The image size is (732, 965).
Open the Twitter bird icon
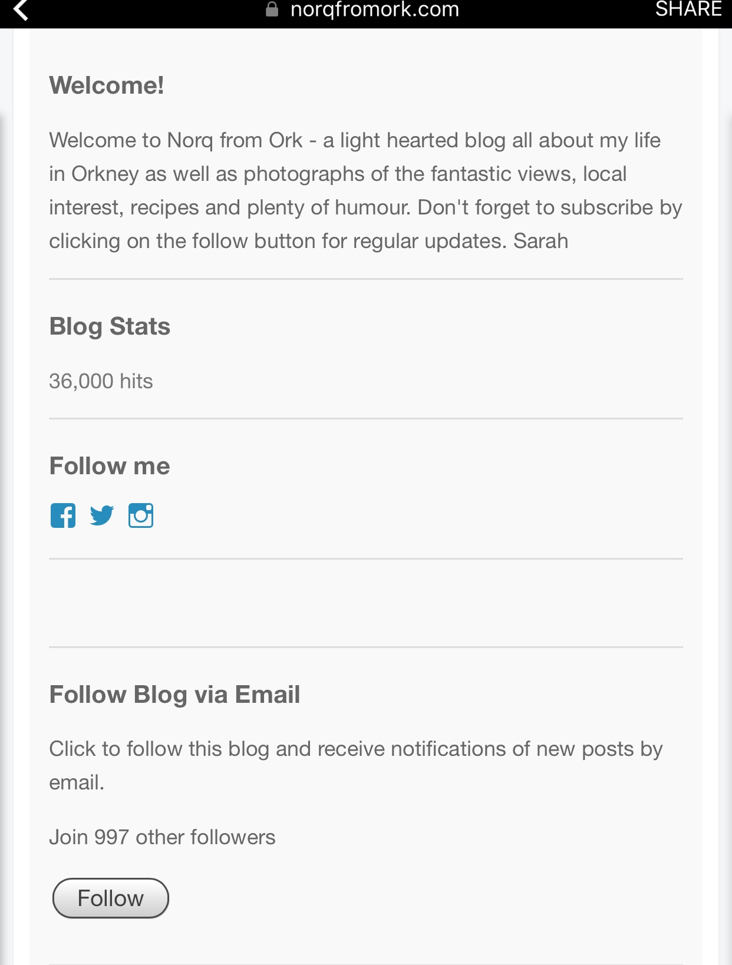pos(102,515)
